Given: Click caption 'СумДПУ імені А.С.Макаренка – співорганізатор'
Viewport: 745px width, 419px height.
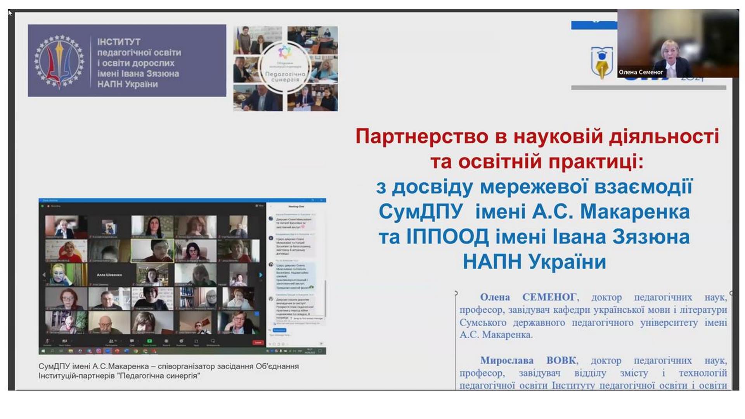Looking at the screenshot, I should point(146,366).
